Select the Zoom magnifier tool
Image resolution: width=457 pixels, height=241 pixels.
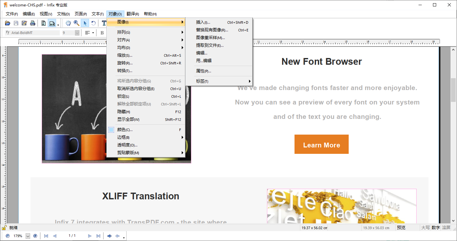76,23
